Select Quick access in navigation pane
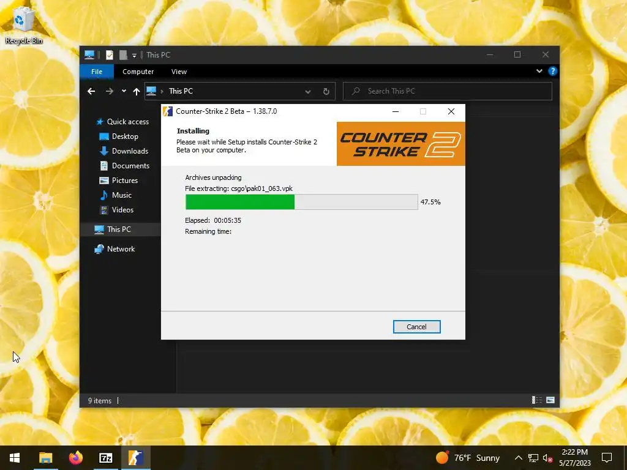The image size is (627, 470). [122, 122]
